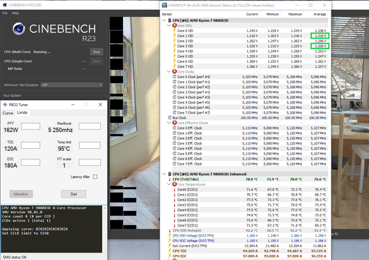
Task: Click the SoC Current bolt icon
Action: pyautogui.click(x=170, y=246)
